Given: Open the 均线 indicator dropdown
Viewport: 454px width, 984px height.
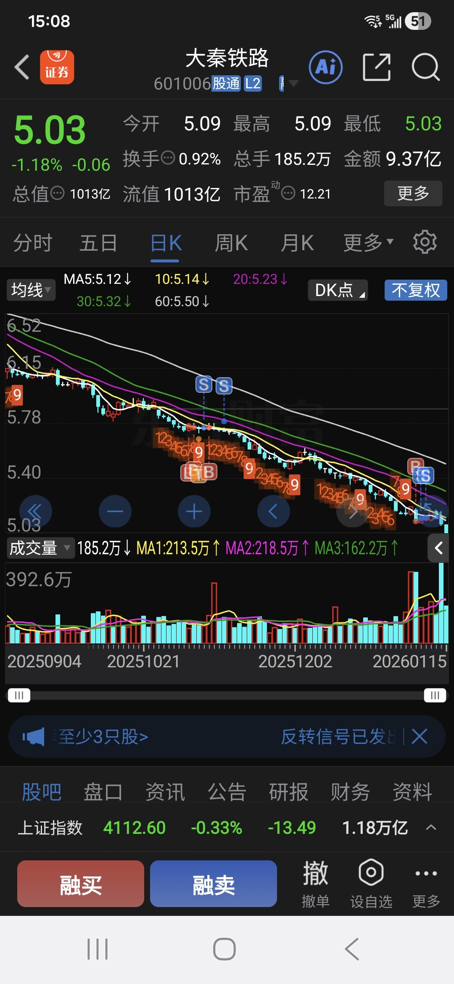Looking at the screenshot, I should click(x=31, y=290).
